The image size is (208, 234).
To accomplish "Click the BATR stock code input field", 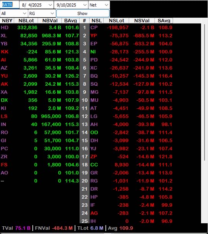I will click(x=10, y=5).
